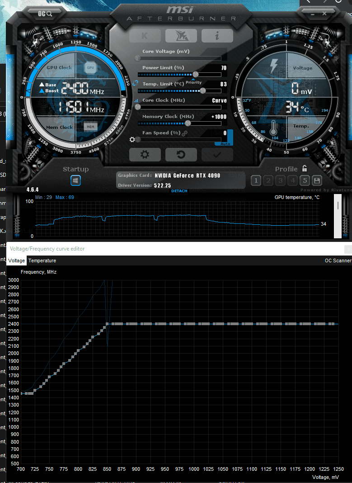Click the Memory Clock slider handle
The image size is (352, 483).
[x=188, y=123]
